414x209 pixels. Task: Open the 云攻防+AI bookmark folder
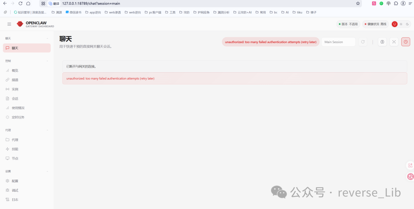pos(243,12)
